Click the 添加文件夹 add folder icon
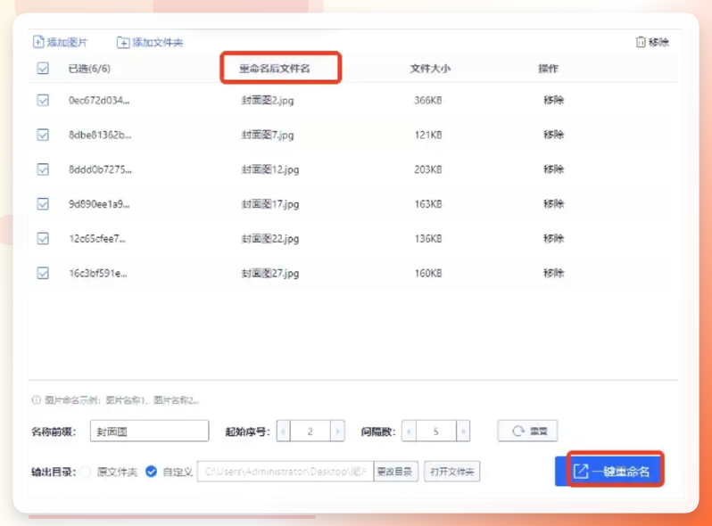Image resolution: width=712 pixels, height=526 pixels. coord(123,42)
